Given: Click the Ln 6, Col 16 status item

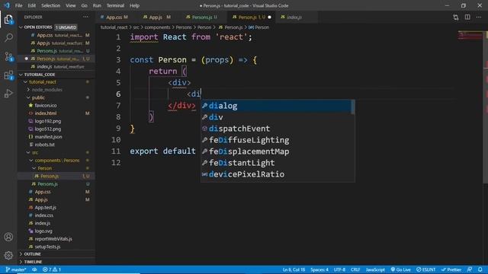Looking at the screenshot, I should click(x=294, y=269).
